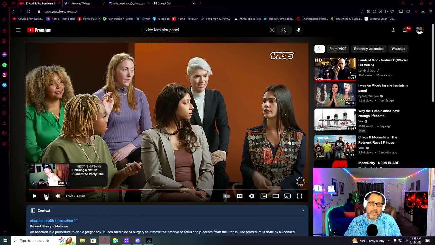The height and width of the screenshot is (245, 435).
Task: Skip to the next video
Action: coord(46,196)
